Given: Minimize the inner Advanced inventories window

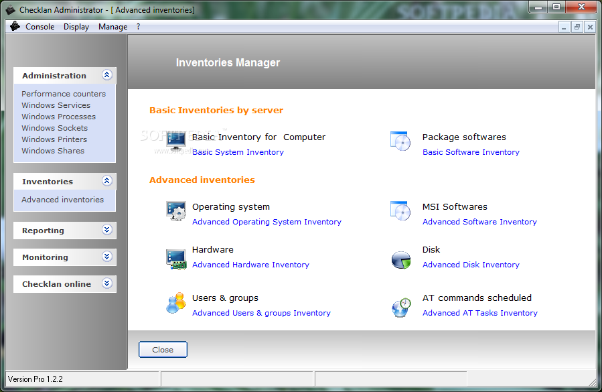Looking at the screenshot, I should point(564,27).
